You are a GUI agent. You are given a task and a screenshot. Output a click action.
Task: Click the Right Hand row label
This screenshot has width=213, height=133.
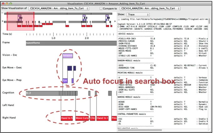[9, 118]
